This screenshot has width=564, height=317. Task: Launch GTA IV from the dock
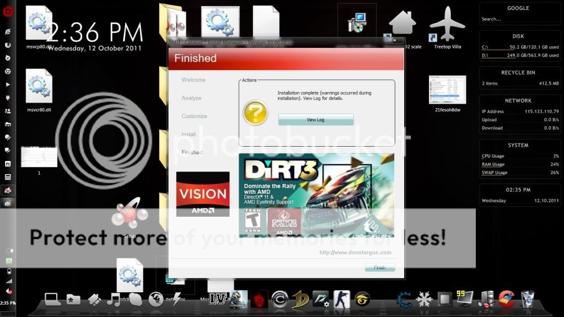pyautogui.click(x=218, y=299)
